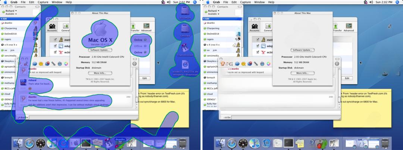Viewport: 403px width, 150px height.
Task: Collapse the AIM group disclosure triangle
Action: coord(1,19)
